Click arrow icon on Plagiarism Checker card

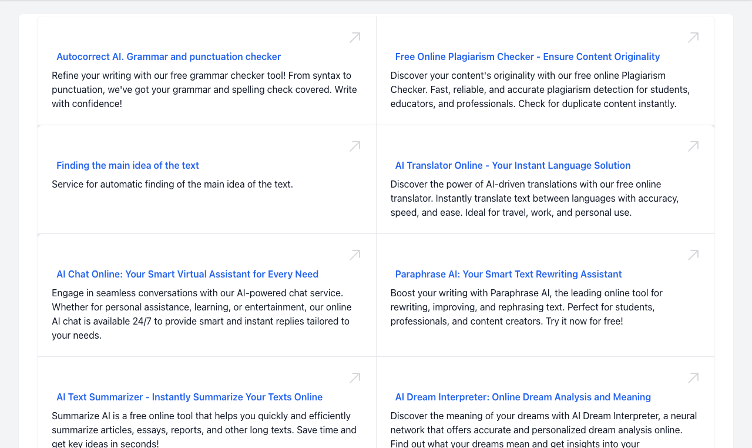(693, 38)
